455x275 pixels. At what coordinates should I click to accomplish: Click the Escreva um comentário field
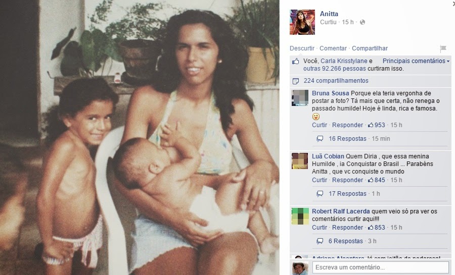380,267
